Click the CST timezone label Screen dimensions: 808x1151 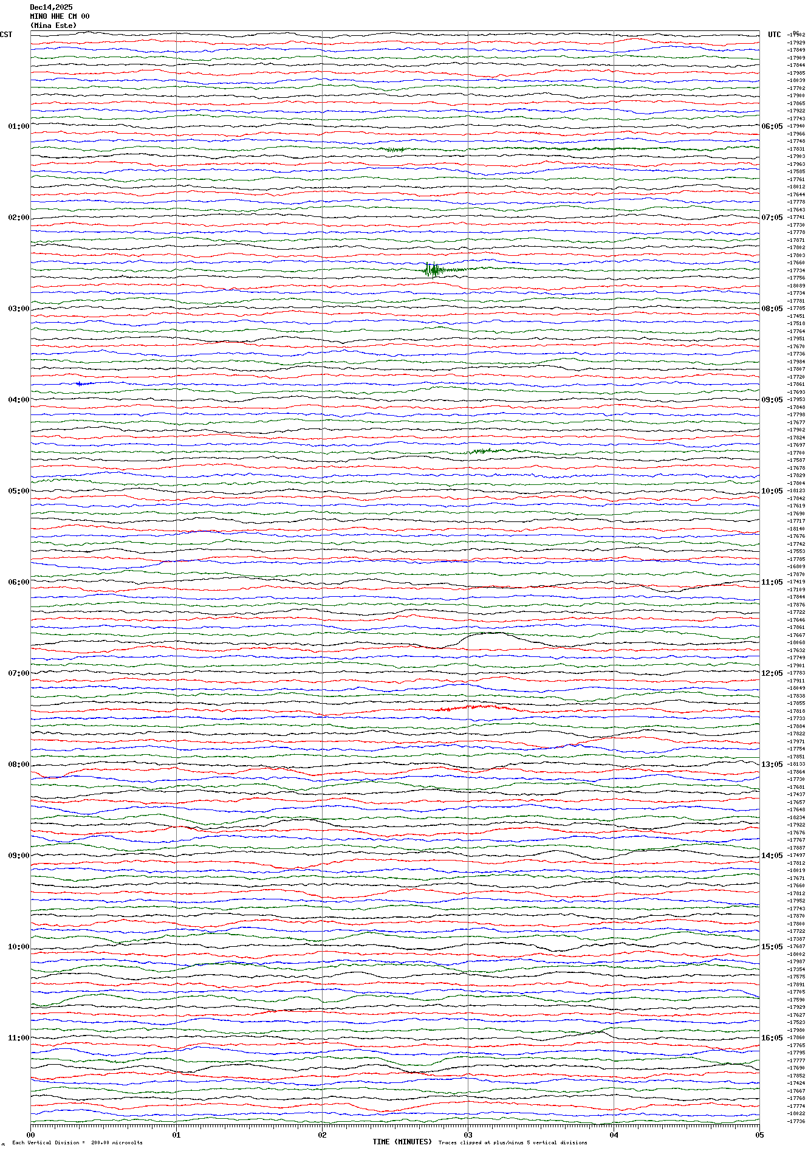point(6,35)
